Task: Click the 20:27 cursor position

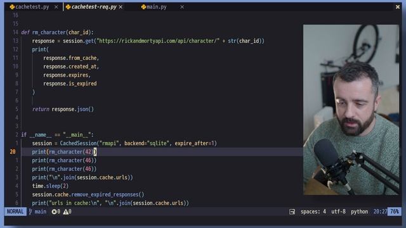Action: tap(380, 212)
